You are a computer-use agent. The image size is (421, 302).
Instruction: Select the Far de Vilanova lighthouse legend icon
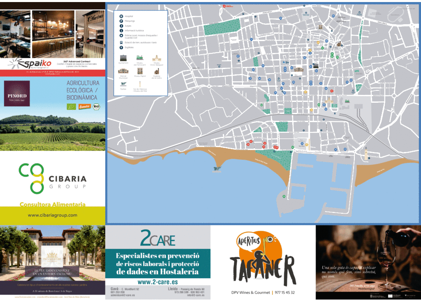140,84
